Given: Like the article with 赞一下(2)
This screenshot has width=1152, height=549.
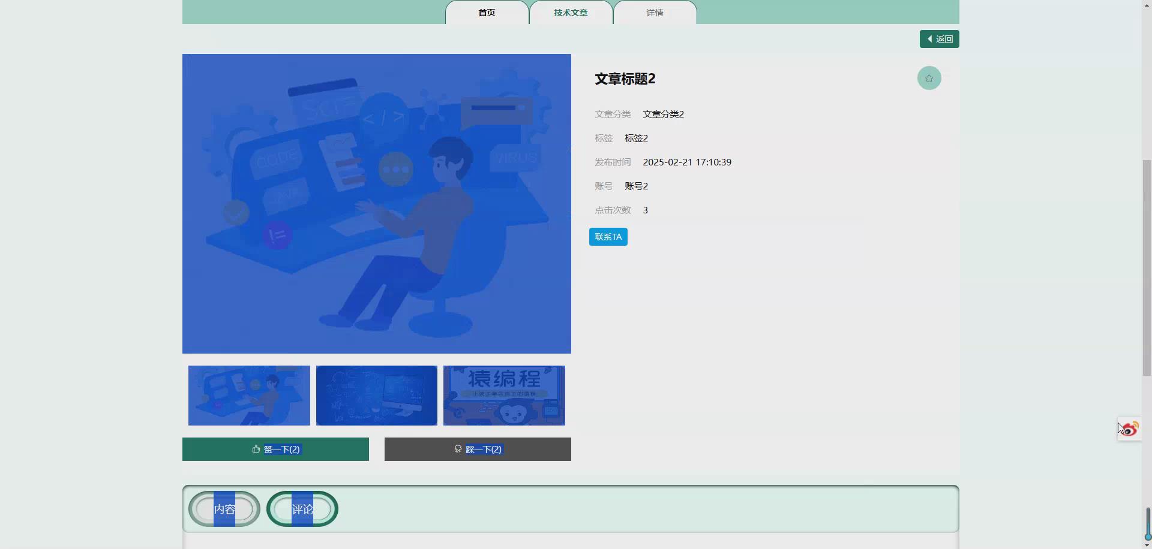Looking at the screenshot, I should [275, 449].
